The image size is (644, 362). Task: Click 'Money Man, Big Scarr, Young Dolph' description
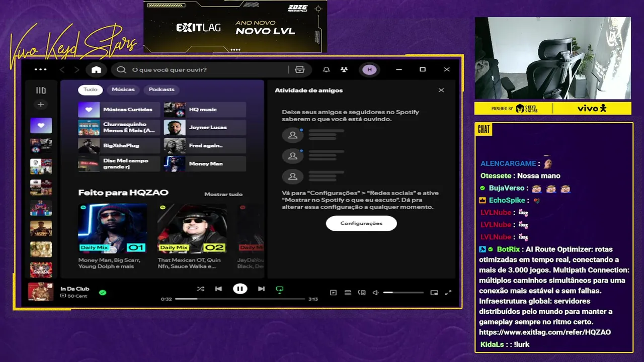tap(110, 263)
